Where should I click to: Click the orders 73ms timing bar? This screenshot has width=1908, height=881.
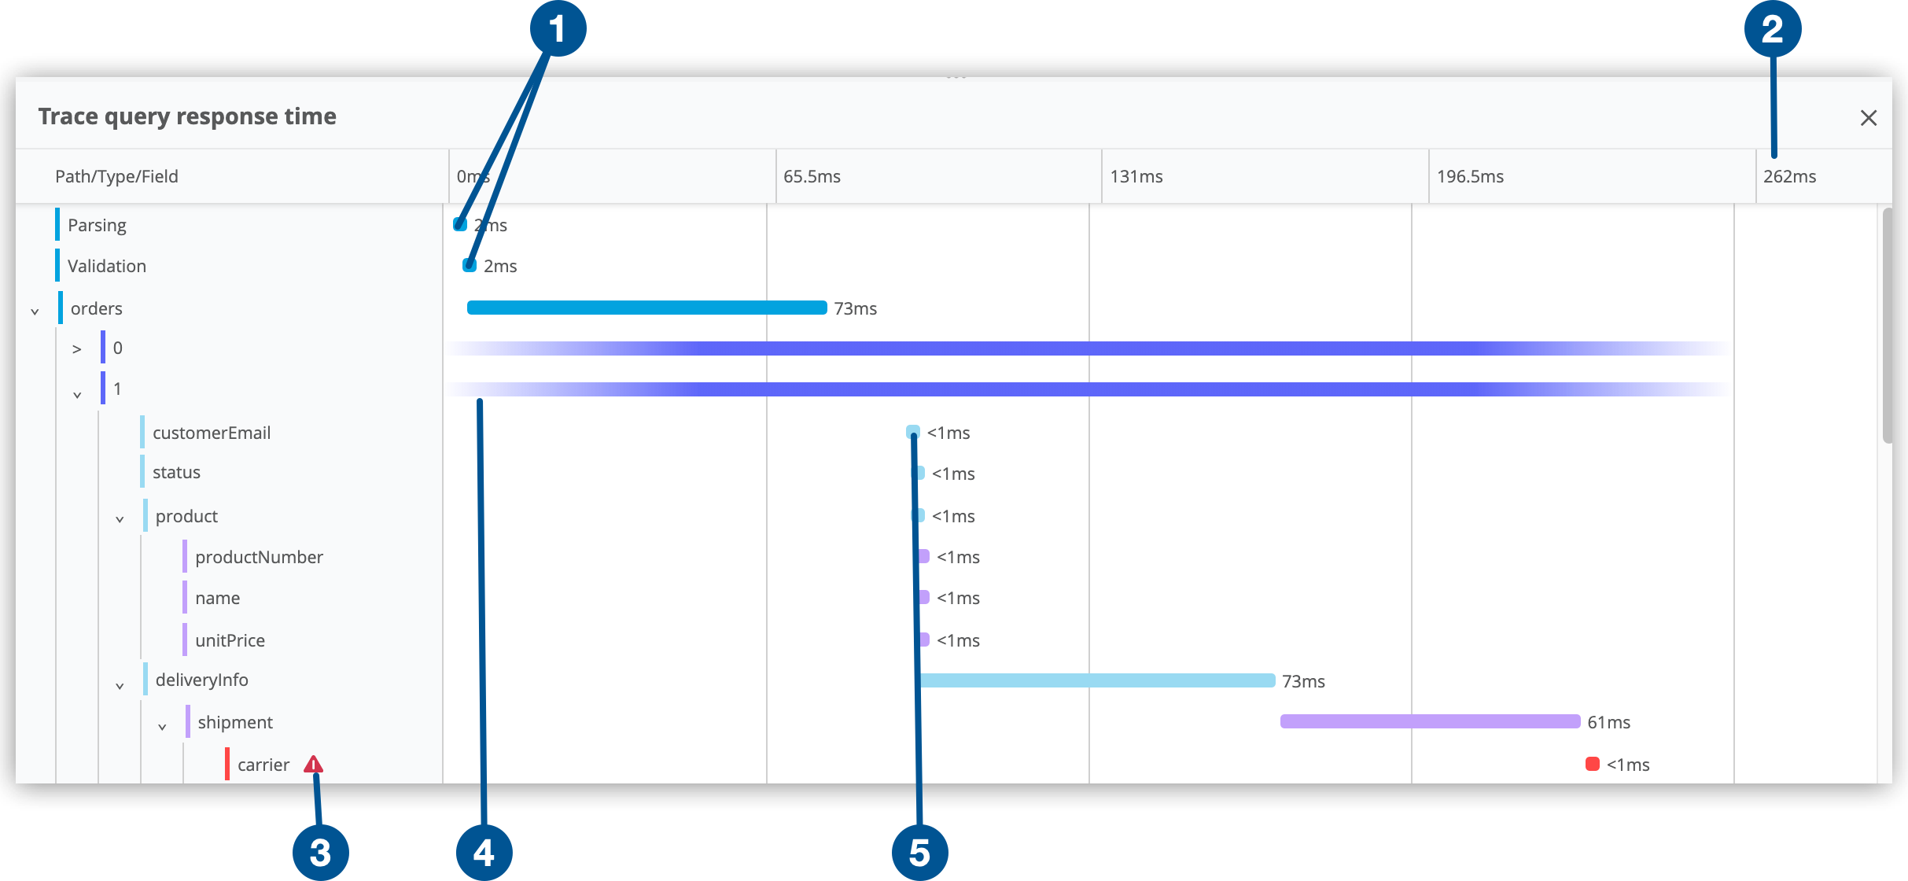(x=645, y=308)
